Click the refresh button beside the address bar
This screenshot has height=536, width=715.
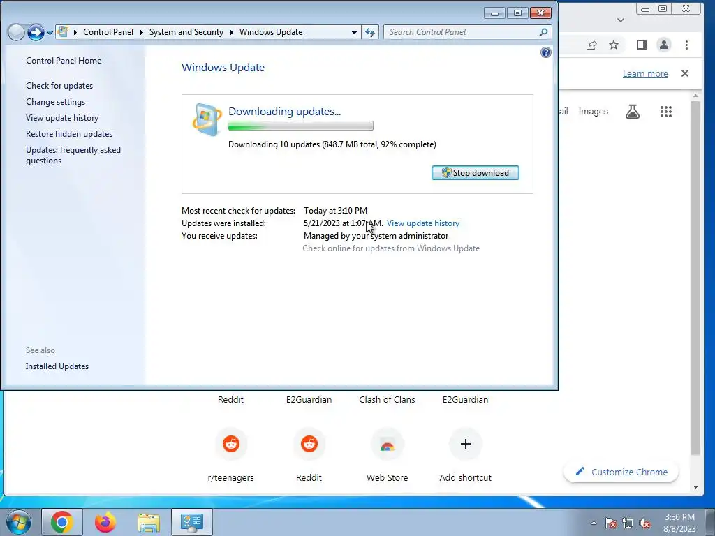pos(370,32)
